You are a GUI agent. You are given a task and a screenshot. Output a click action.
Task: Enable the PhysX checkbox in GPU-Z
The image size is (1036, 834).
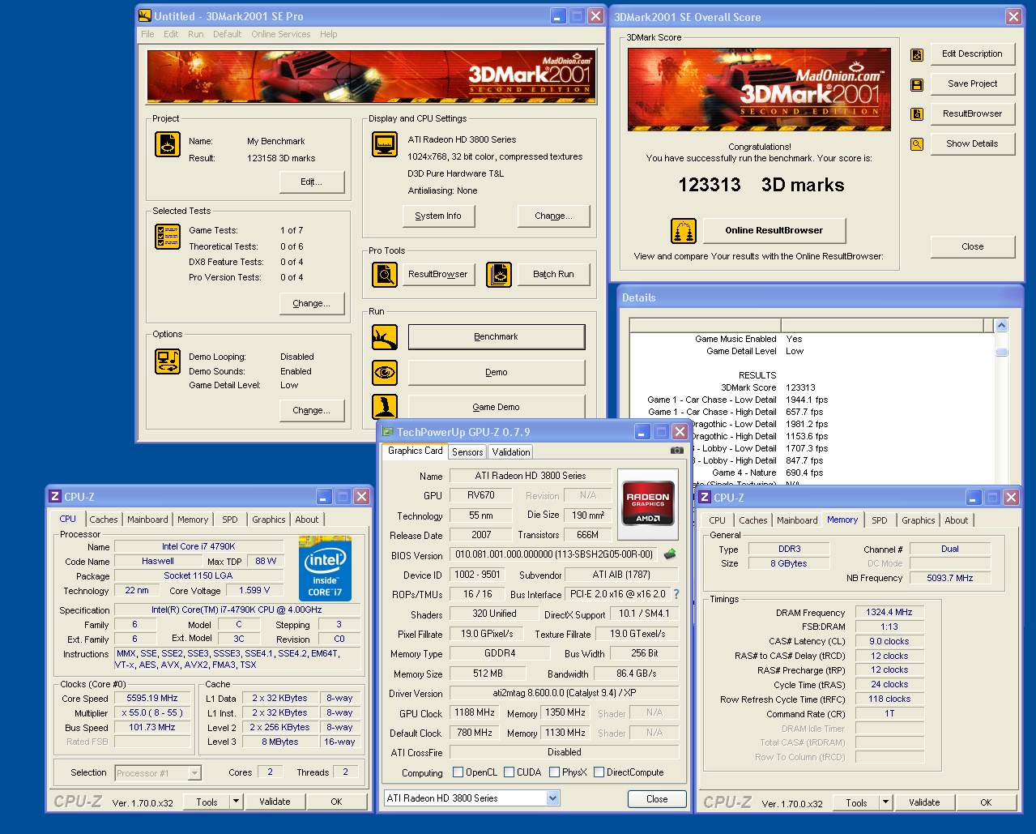coord(554,772)
